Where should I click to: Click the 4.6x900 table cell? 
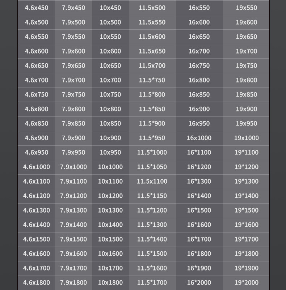[x=37, y=138]
